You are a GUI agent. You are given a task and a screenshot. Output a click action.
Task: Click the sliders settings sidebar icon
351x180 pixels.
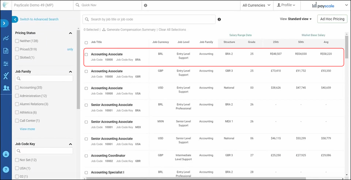pos(5,63)
